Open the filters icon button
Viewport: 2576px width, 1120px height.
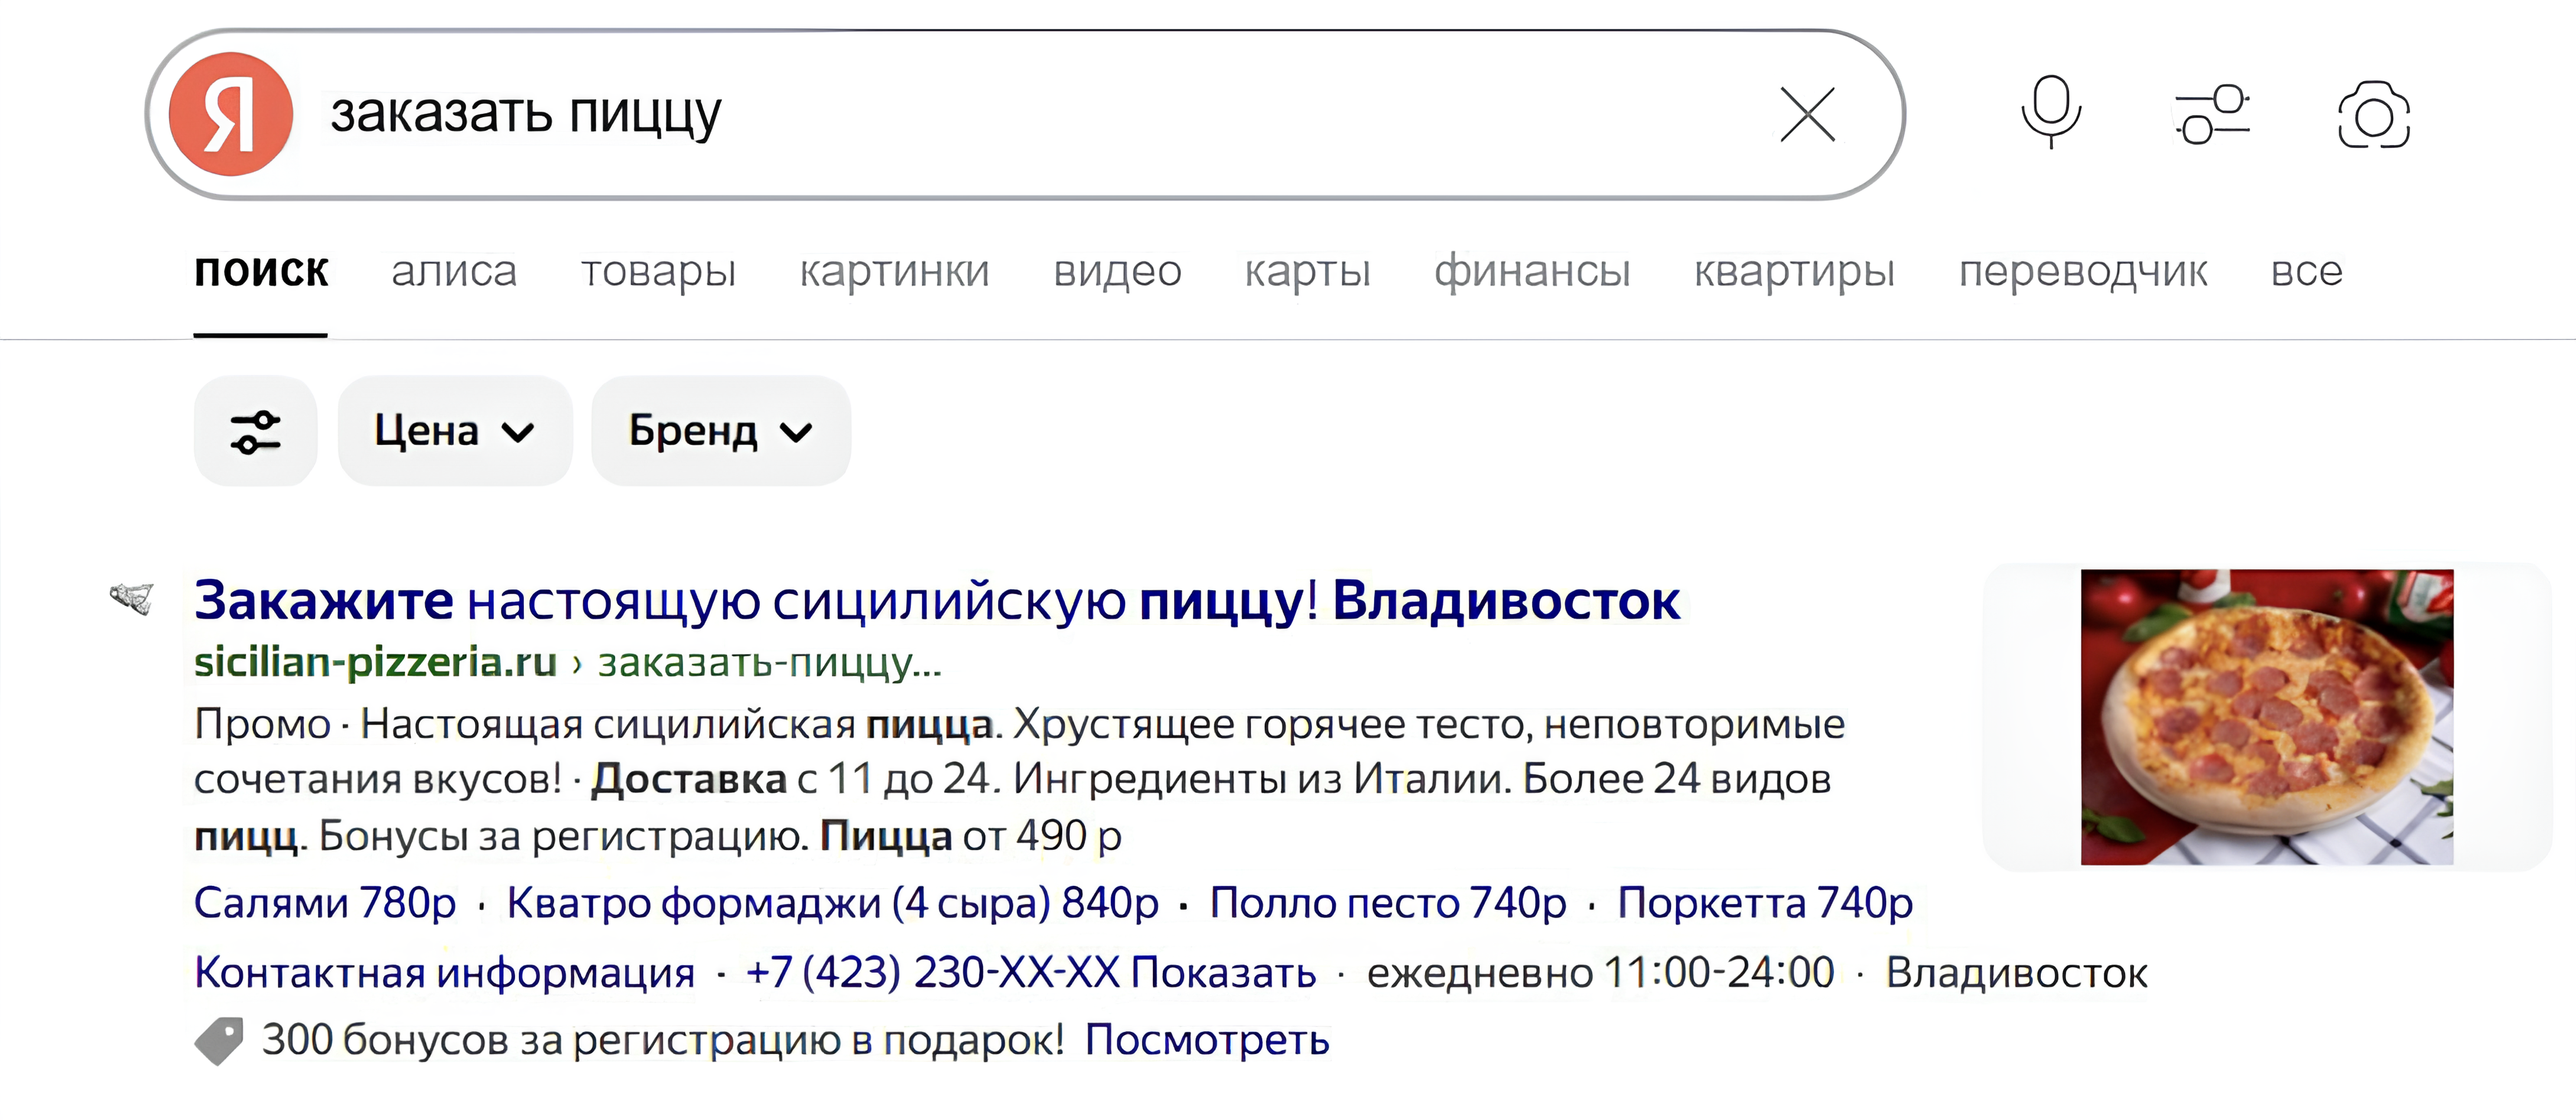(x=255, y=432)
